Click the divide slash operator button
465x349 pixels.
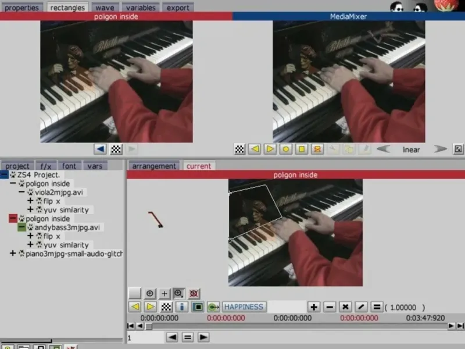click(361, 307)
